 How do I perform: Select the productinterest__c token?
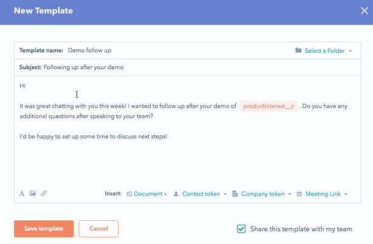(x=269, y=106)
